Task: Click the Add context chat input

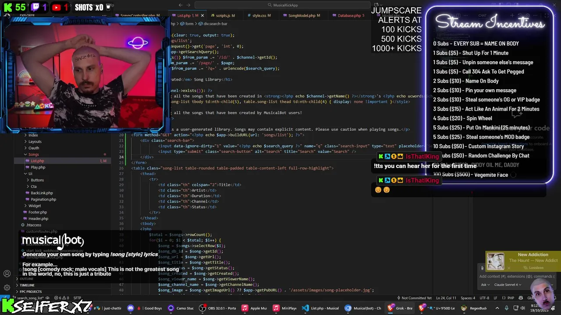Action: [x=517, y=276]
